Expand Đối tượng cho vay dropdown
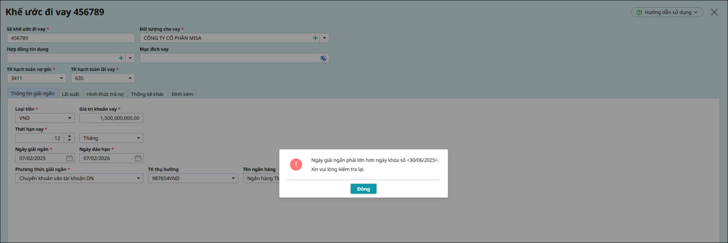The width and height of the screenshot is (728, 243). (324, 38)
